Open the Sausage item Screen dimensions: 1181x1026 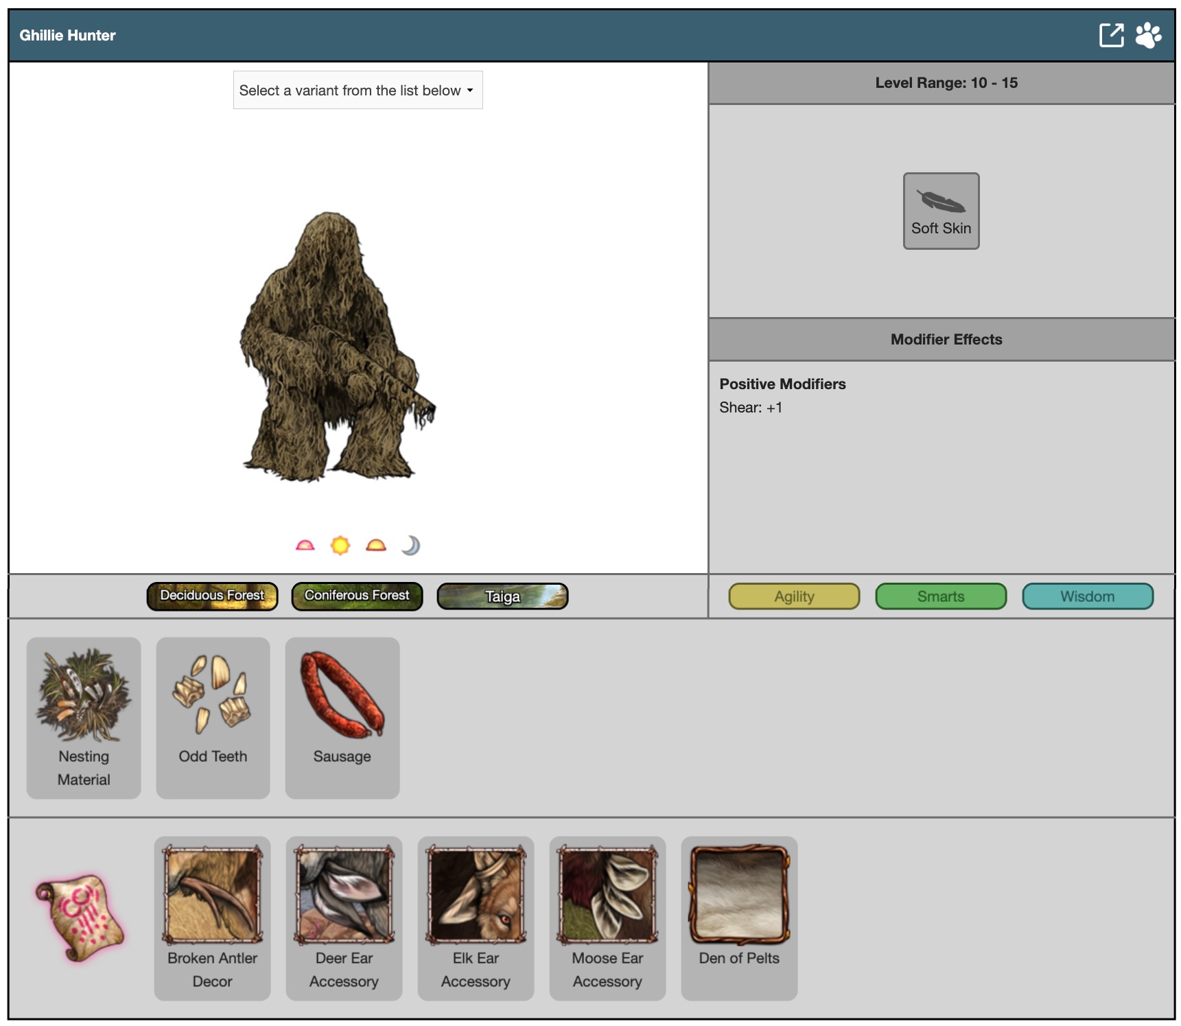tap(342, 717)
